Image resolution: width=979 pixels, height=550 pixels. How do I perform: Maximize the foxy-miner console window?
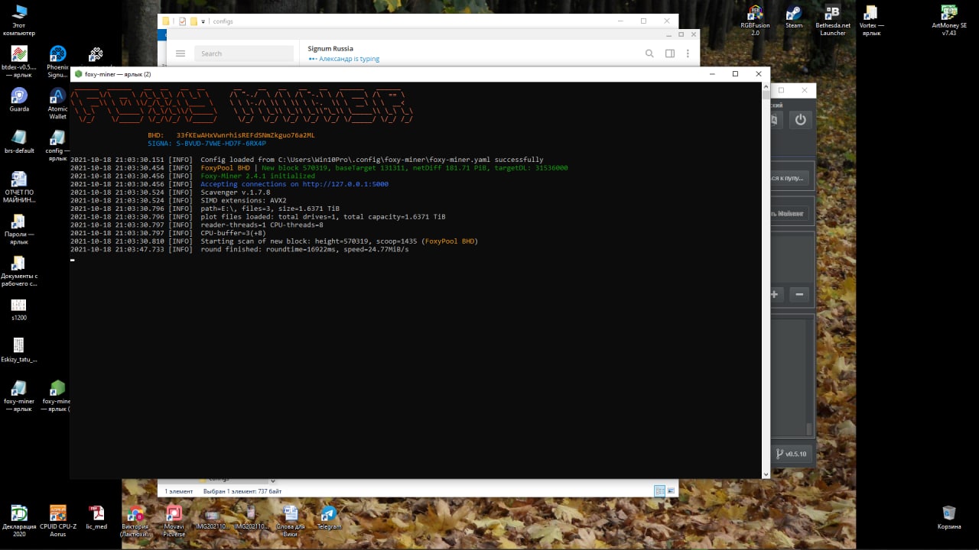(x=735, y=74)
